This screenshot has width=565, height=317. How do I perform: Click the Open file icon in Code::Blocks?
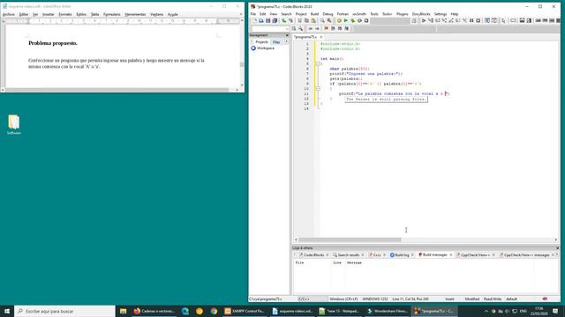pos(261,21)
